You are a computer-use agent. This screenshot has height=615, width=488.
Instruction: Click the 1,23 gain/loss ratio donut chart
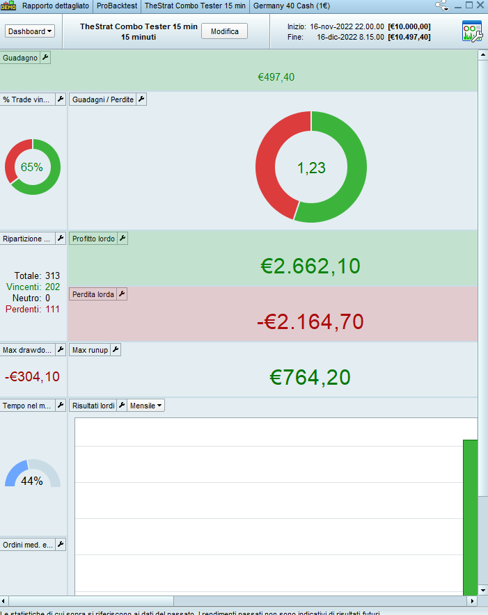311,167
